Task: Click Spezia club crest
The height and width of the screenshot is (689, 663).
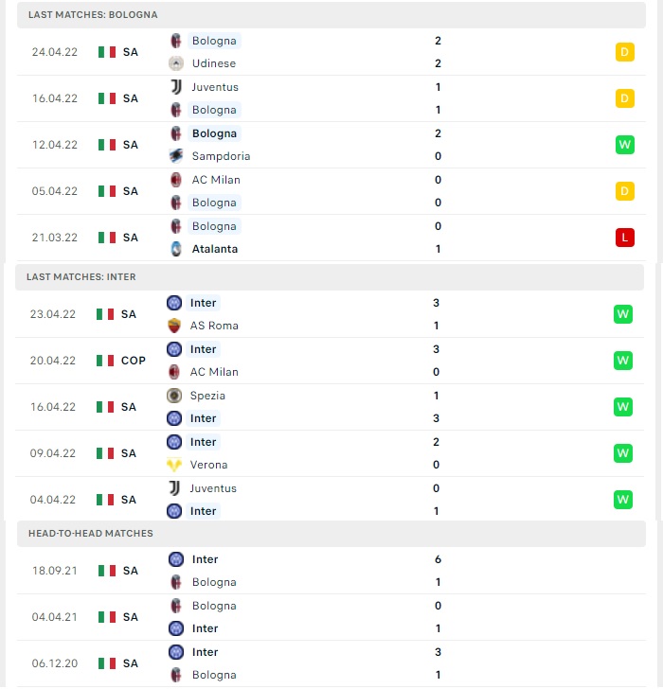Action: tap(174, 396)
